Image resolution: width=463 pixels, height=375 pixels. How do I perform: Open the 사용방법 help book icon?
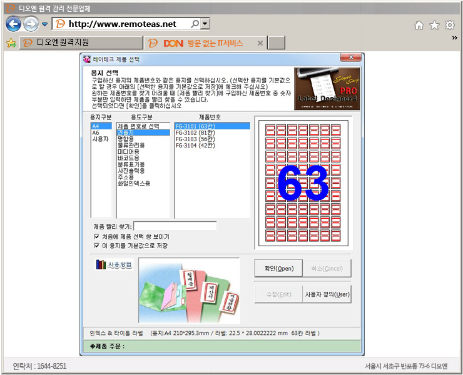tap(114, 265)
